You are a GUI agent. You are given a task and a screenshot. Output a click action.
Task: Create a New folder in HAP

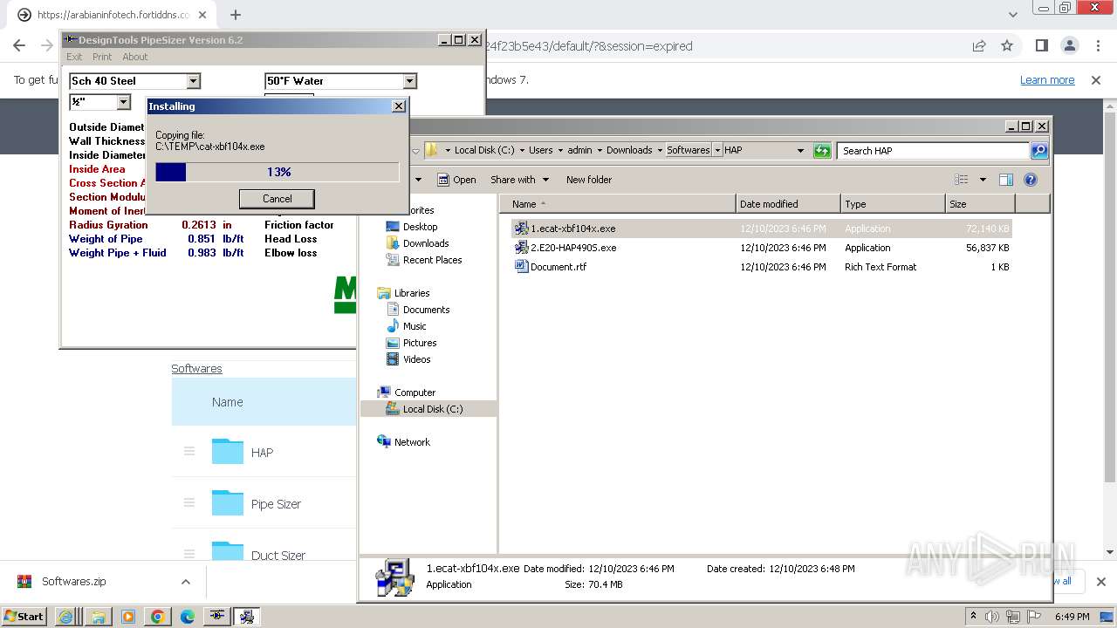(589, 180)
